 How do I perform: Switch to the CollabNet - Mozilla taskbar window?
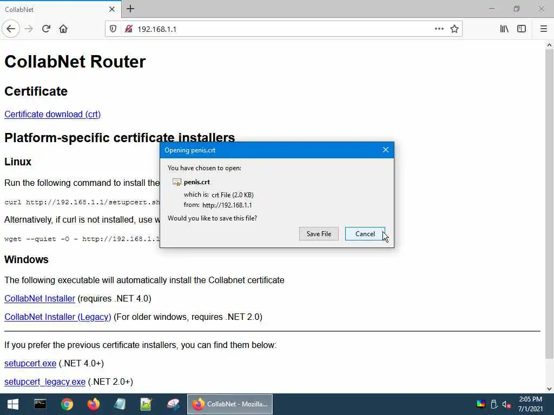[x=229, y=404]
